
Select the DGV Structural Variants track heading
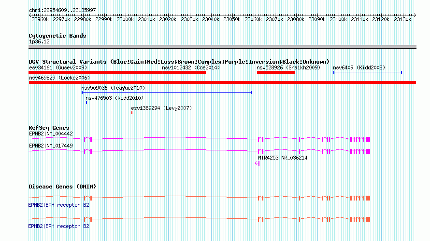pyautogui.click(x=179, y=62)
